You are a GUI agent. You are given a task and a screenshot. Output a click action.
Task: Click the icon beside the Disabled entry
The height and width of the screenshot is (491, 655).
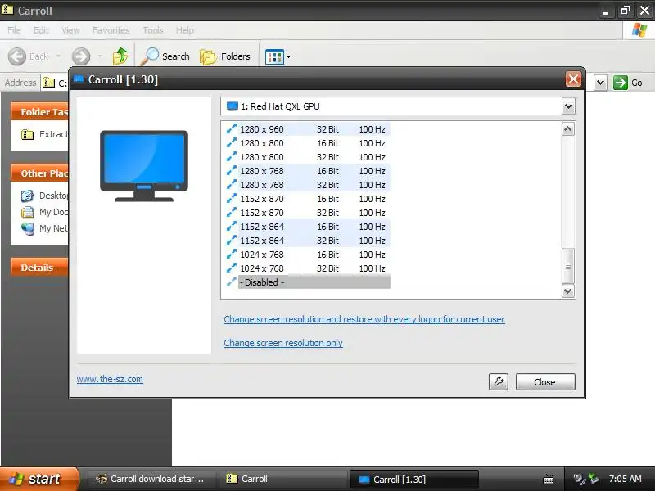click(231, 282)
